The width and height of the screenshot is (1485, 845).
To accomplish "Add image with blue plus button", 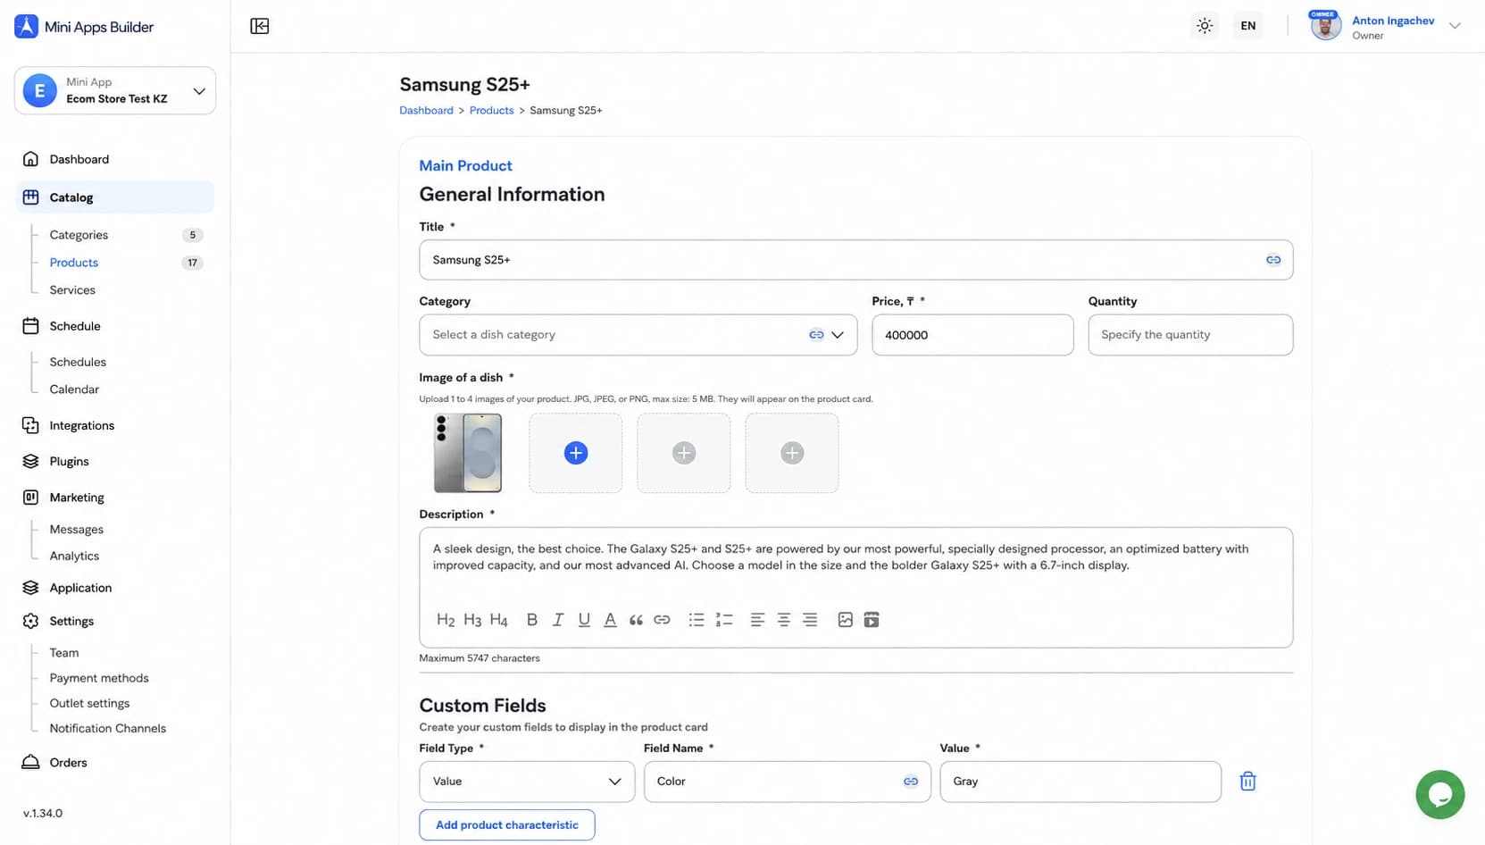I will point(576,453).
